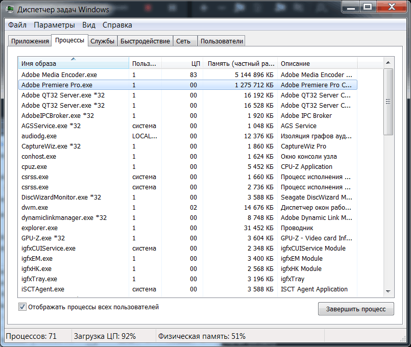This screenshot has width=411, height=347.
Task: Select the explorer.exe process
Action: pos(188,228)
